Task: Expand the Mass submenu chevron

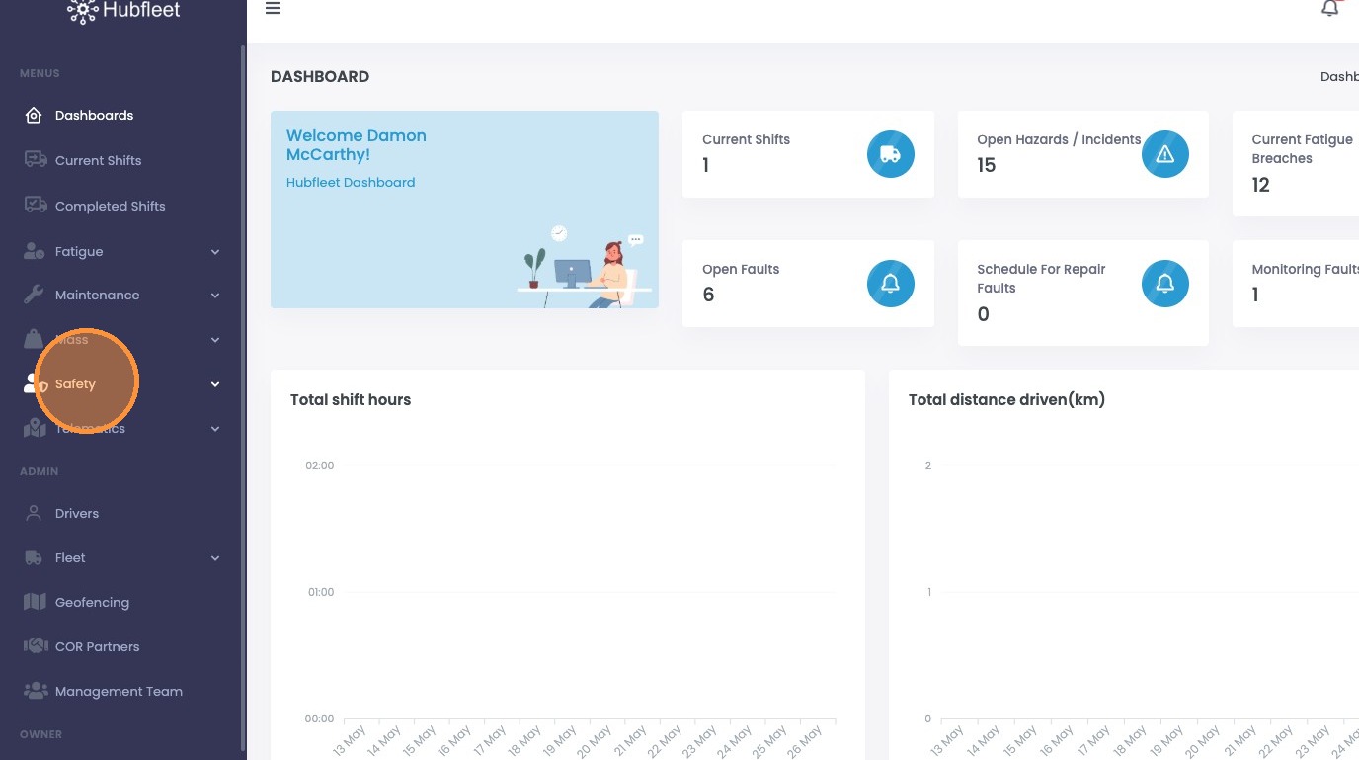Action: point(215,340)
